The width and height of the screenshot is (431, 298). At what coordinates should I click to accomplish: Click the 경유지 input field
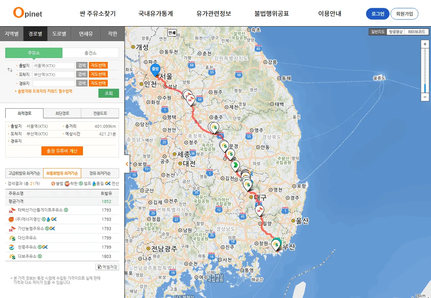tap(54, 83)
